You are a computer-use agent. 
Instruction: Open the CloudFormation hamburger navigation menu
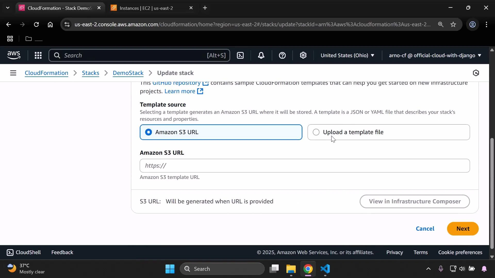pyautogui.click(x=13, y=73)
